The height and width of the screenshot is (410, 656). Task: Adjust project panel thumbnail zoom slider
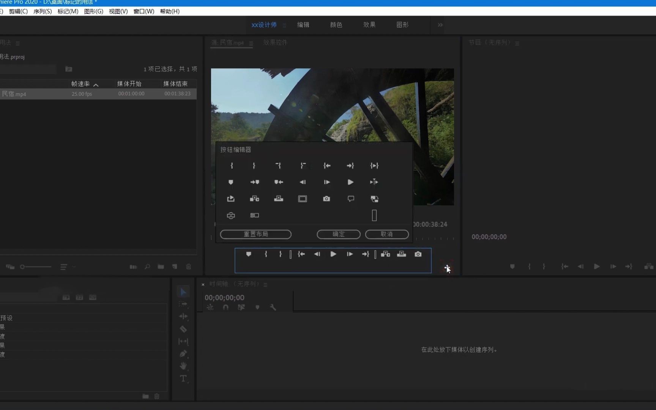tap(23, 267)
